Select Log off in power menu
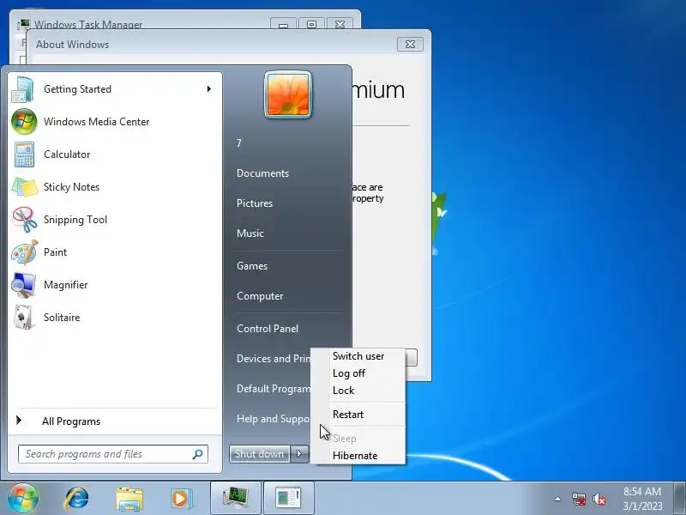Viewport: 686px width, 515px height. click(x=358, y=373)
